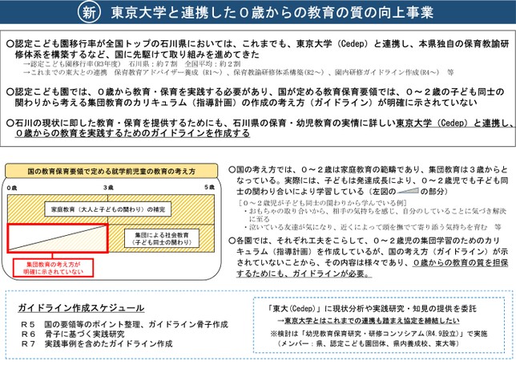Click the circled 新 badge in the title
Image resolution: width=516 pixels, height=365 pixels.
90,13
